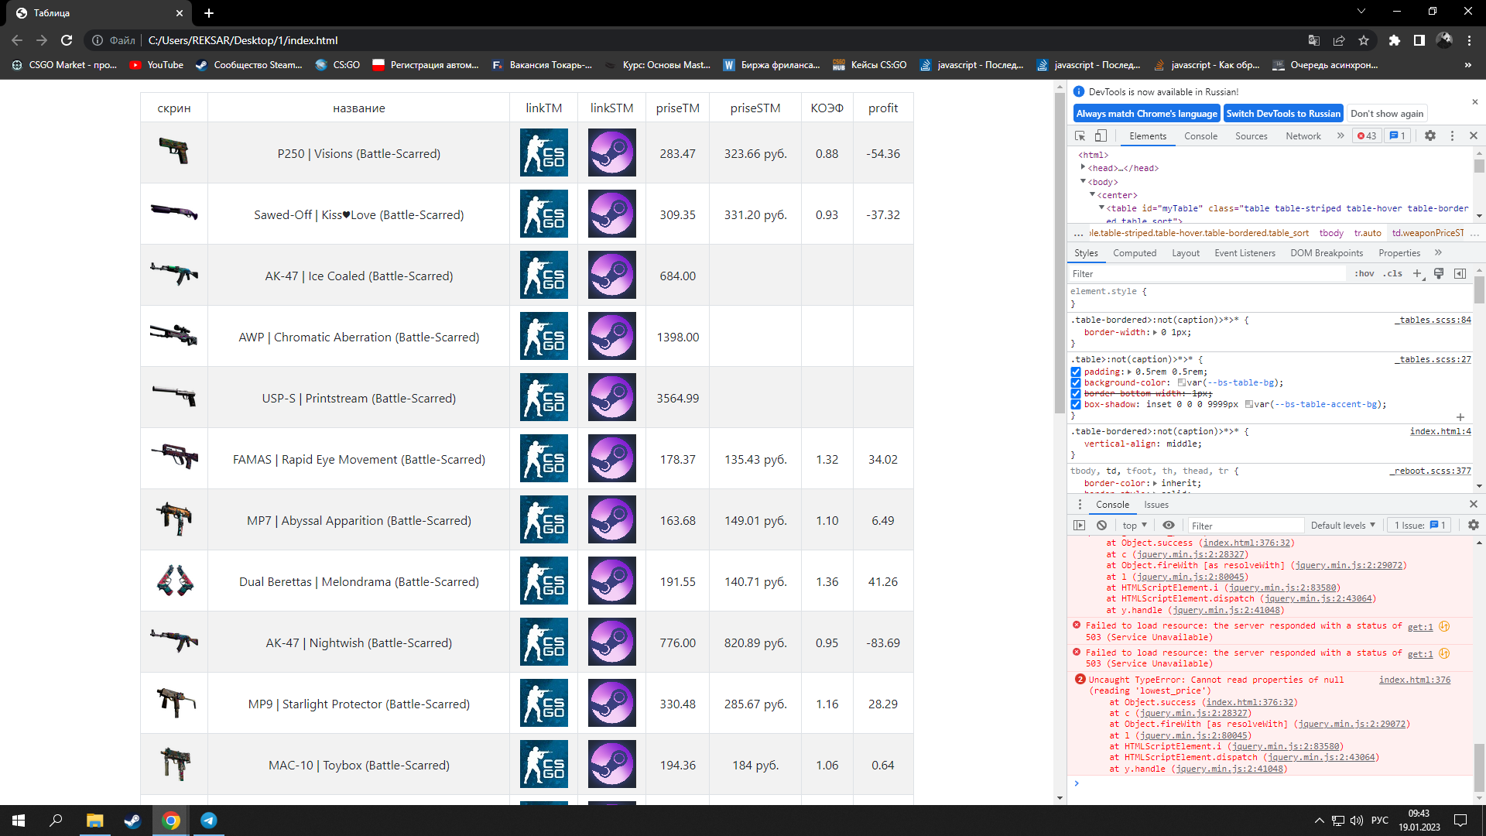
Task: Activate the inspect element picker in DevTools
Action: 1080,135
